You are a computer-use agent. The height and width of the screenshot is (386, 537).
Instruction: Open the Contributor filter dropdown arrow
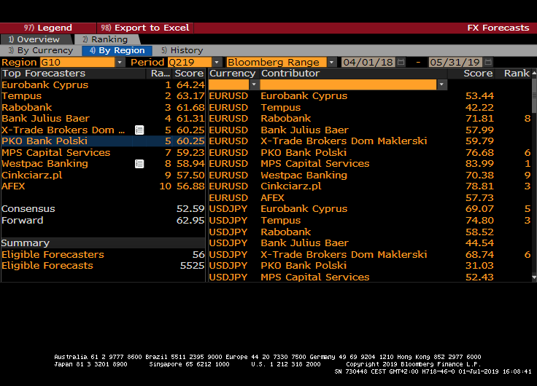coord(441,85)
